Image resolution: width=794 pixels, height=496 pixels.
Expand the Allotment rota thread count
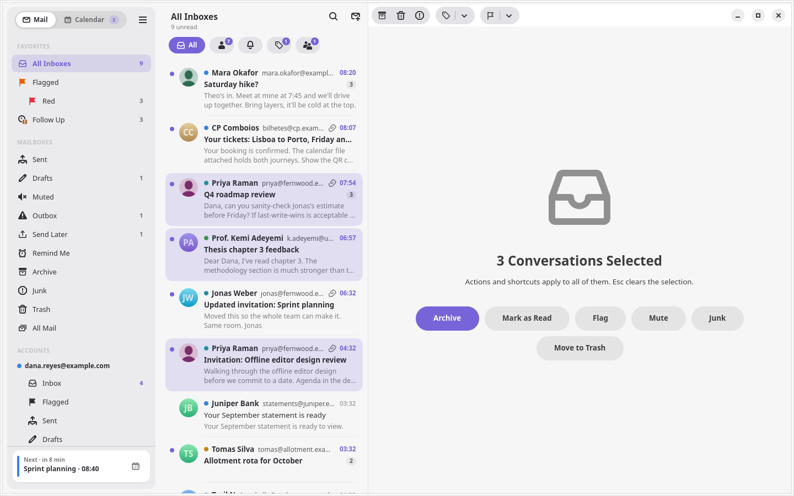point(351,461)
